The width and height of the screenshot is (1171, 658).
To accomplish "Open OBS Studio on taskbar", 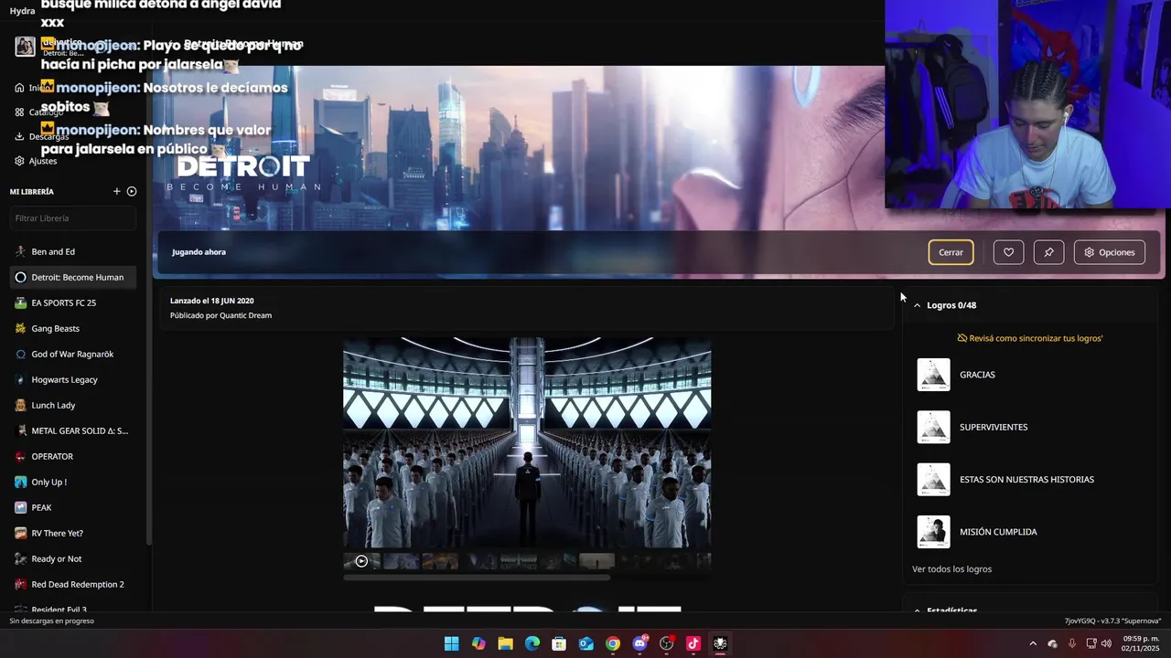I will tap(667, 643).
